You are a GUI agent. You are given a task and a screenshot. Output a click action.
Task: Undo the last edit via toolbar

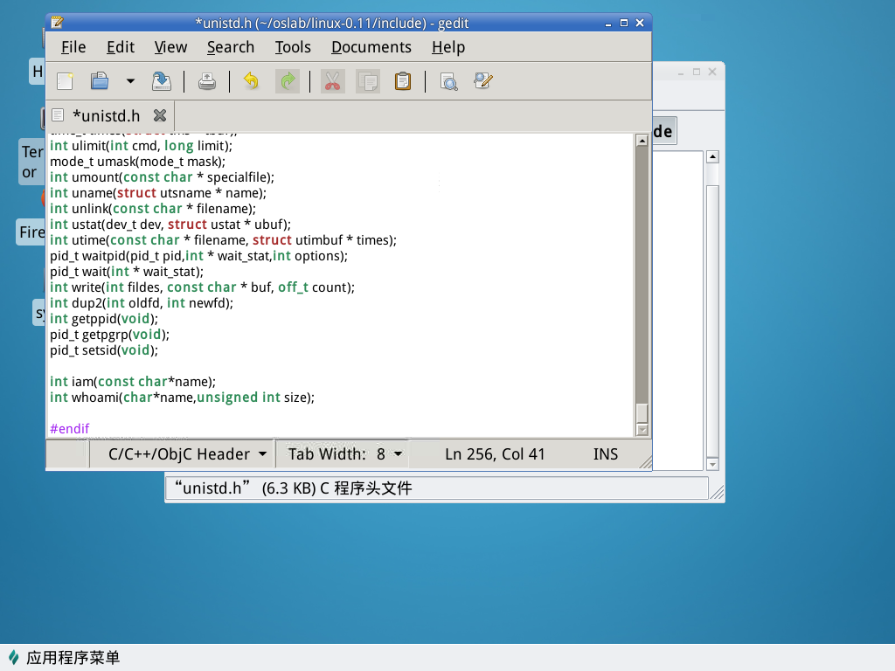pyautogui.click(x=251, y=81)
